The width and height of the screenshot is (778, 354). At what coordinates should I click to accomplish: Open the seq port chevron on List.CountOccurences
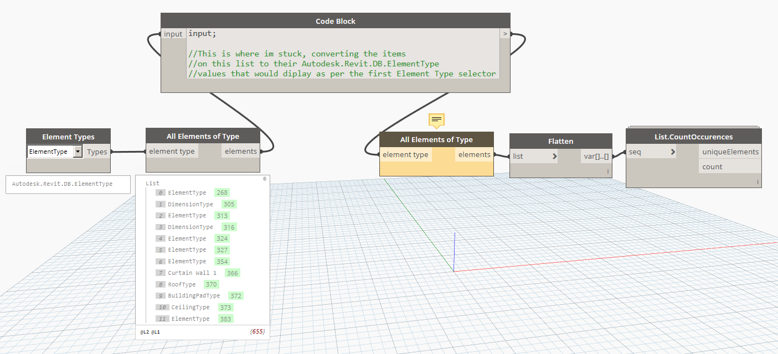coord(673,152)
